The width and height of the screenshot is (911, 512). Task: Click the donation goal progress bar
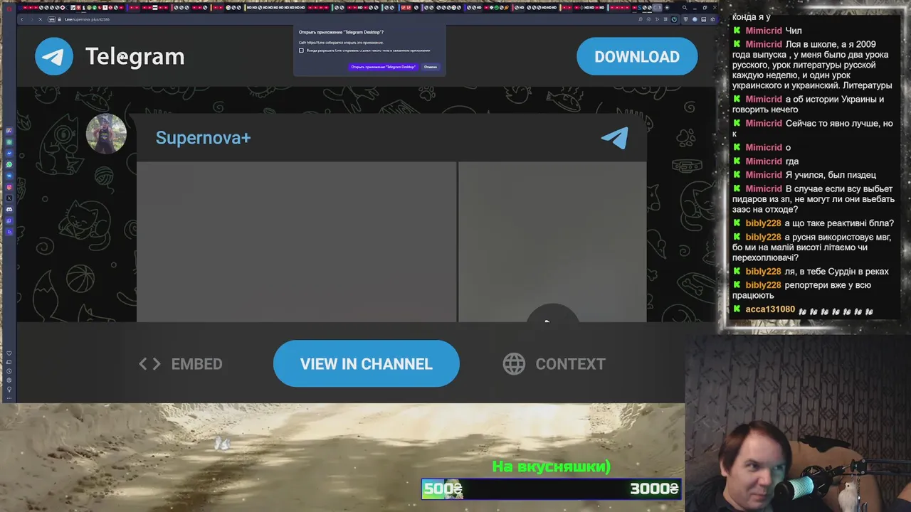552,489
